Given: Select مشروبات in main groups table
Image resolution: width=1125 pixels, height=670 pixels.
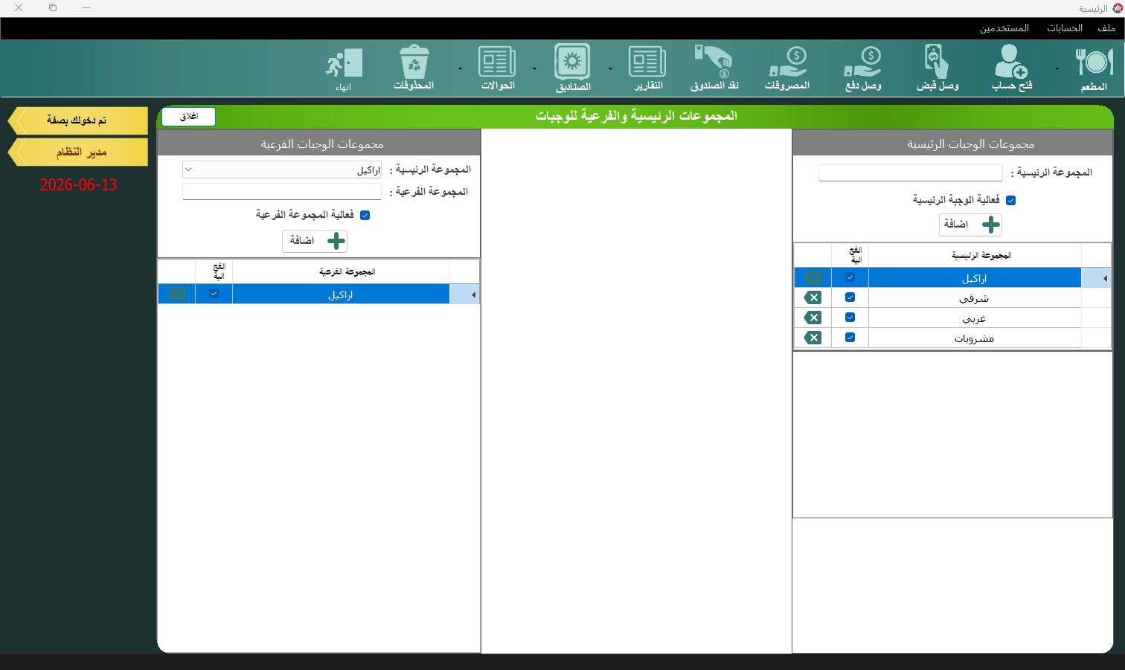Looking at the screenshot, I should pyautogui.click(x=975, y=338).
